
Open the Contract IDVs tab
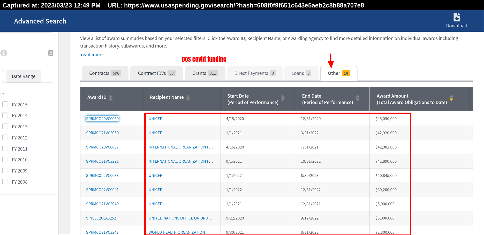157,73
